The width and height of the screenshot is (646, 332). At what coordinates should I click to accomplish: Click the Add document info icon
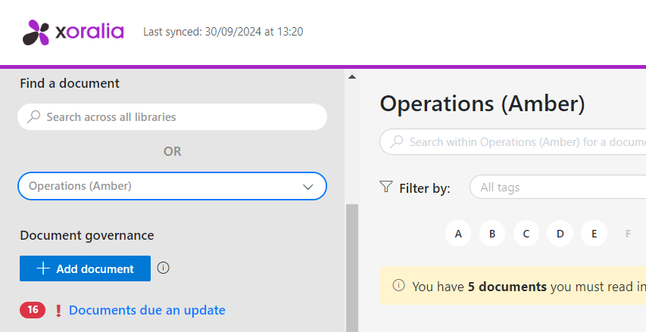coord(163,268)
